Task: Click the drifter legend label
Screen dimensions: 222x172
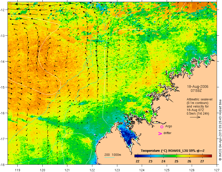Action: pos(167,133)
